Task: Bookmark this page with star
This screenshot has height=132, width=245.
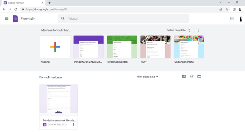Action: [227, 9]
